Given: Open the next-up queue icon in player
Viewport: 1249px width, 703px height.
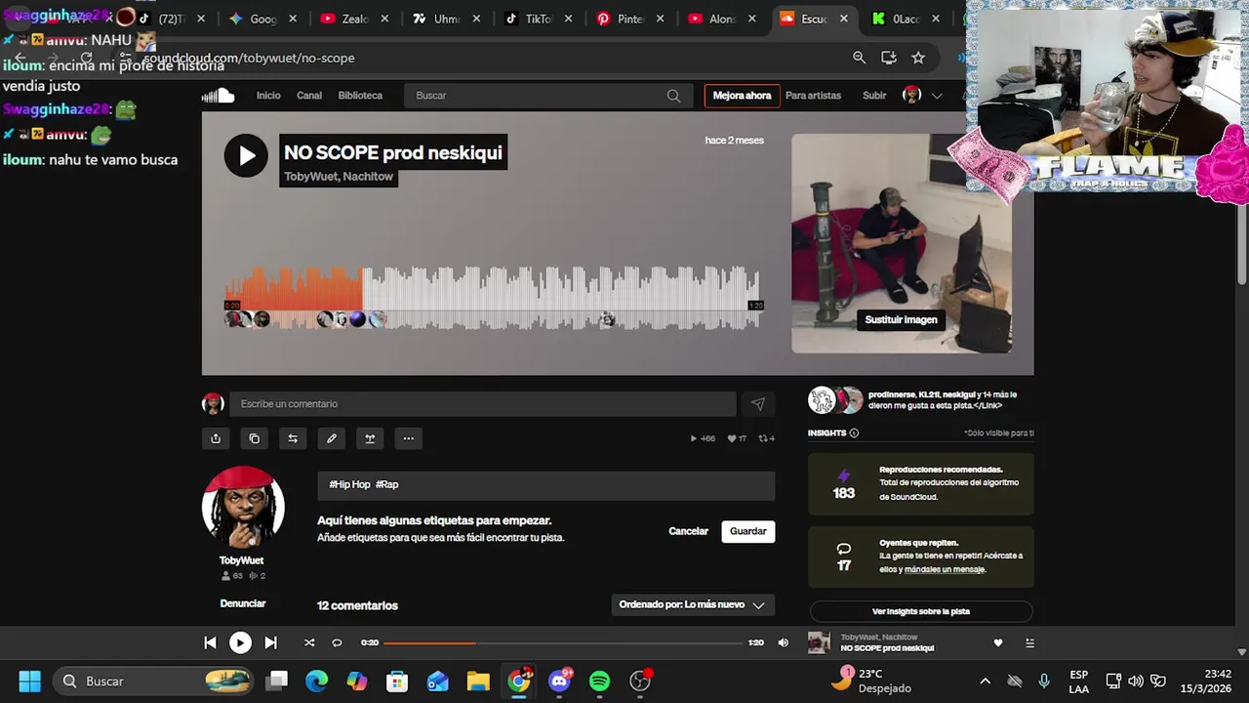Looking at the screenshot, I should 1029,642.
